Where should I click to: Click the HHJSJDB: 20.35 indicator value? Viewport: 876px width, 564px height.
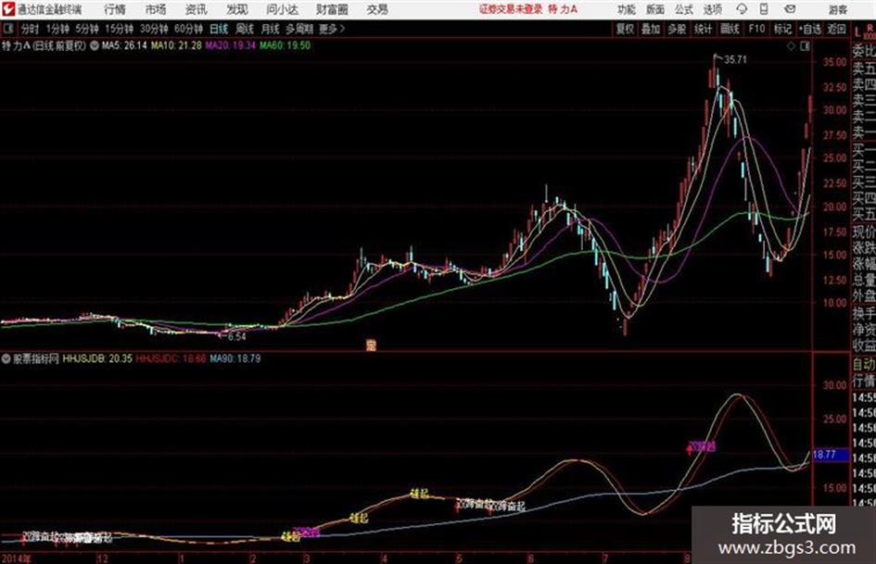point(97,358)
